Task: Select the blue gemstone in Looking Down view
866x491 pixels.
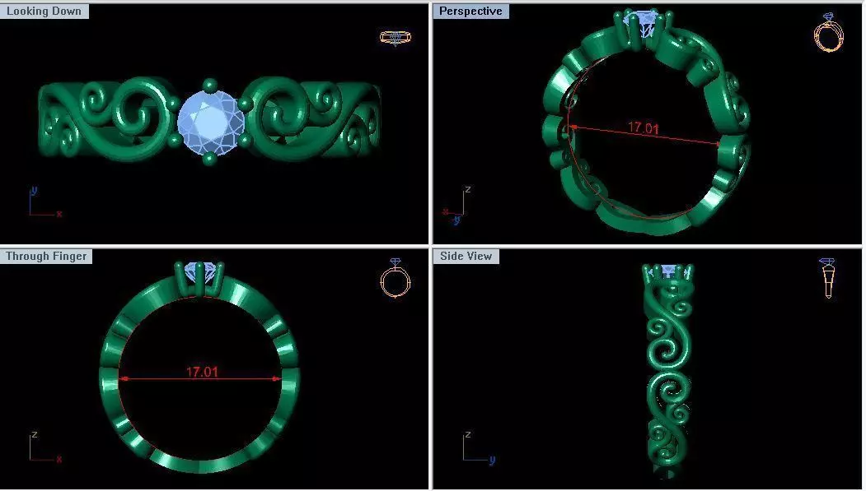Action: point(209,122)
